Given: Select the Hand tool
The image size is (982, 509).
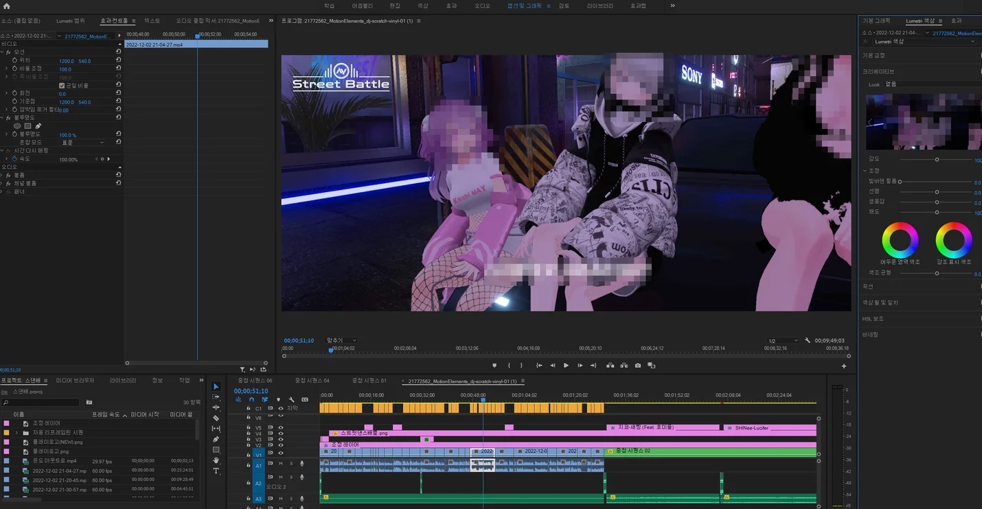Looking at the screenshot, I should tap(216, 460).
